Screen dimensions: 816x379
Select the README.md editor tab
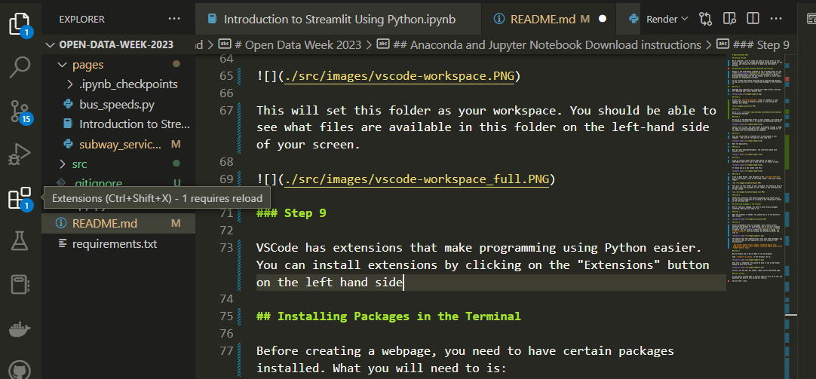pyautogui.click(x=548, y=20)
